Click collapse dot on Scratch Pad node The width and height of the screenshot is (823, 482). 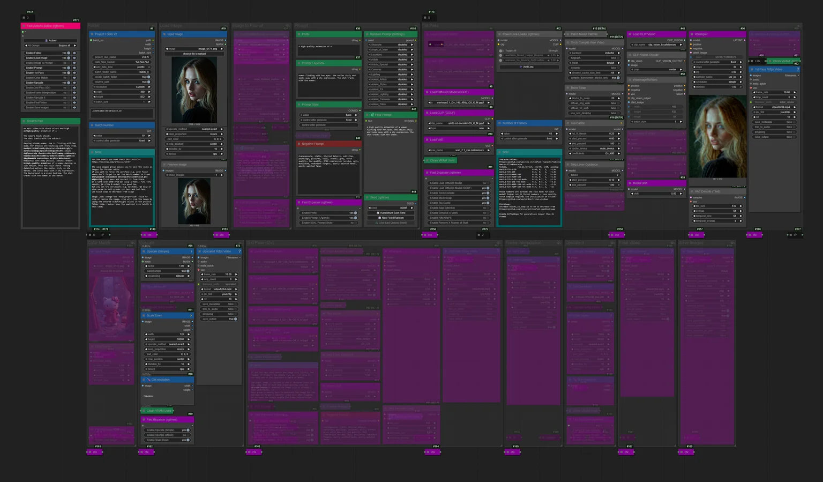pyautogui.click(x=24, y=121)
